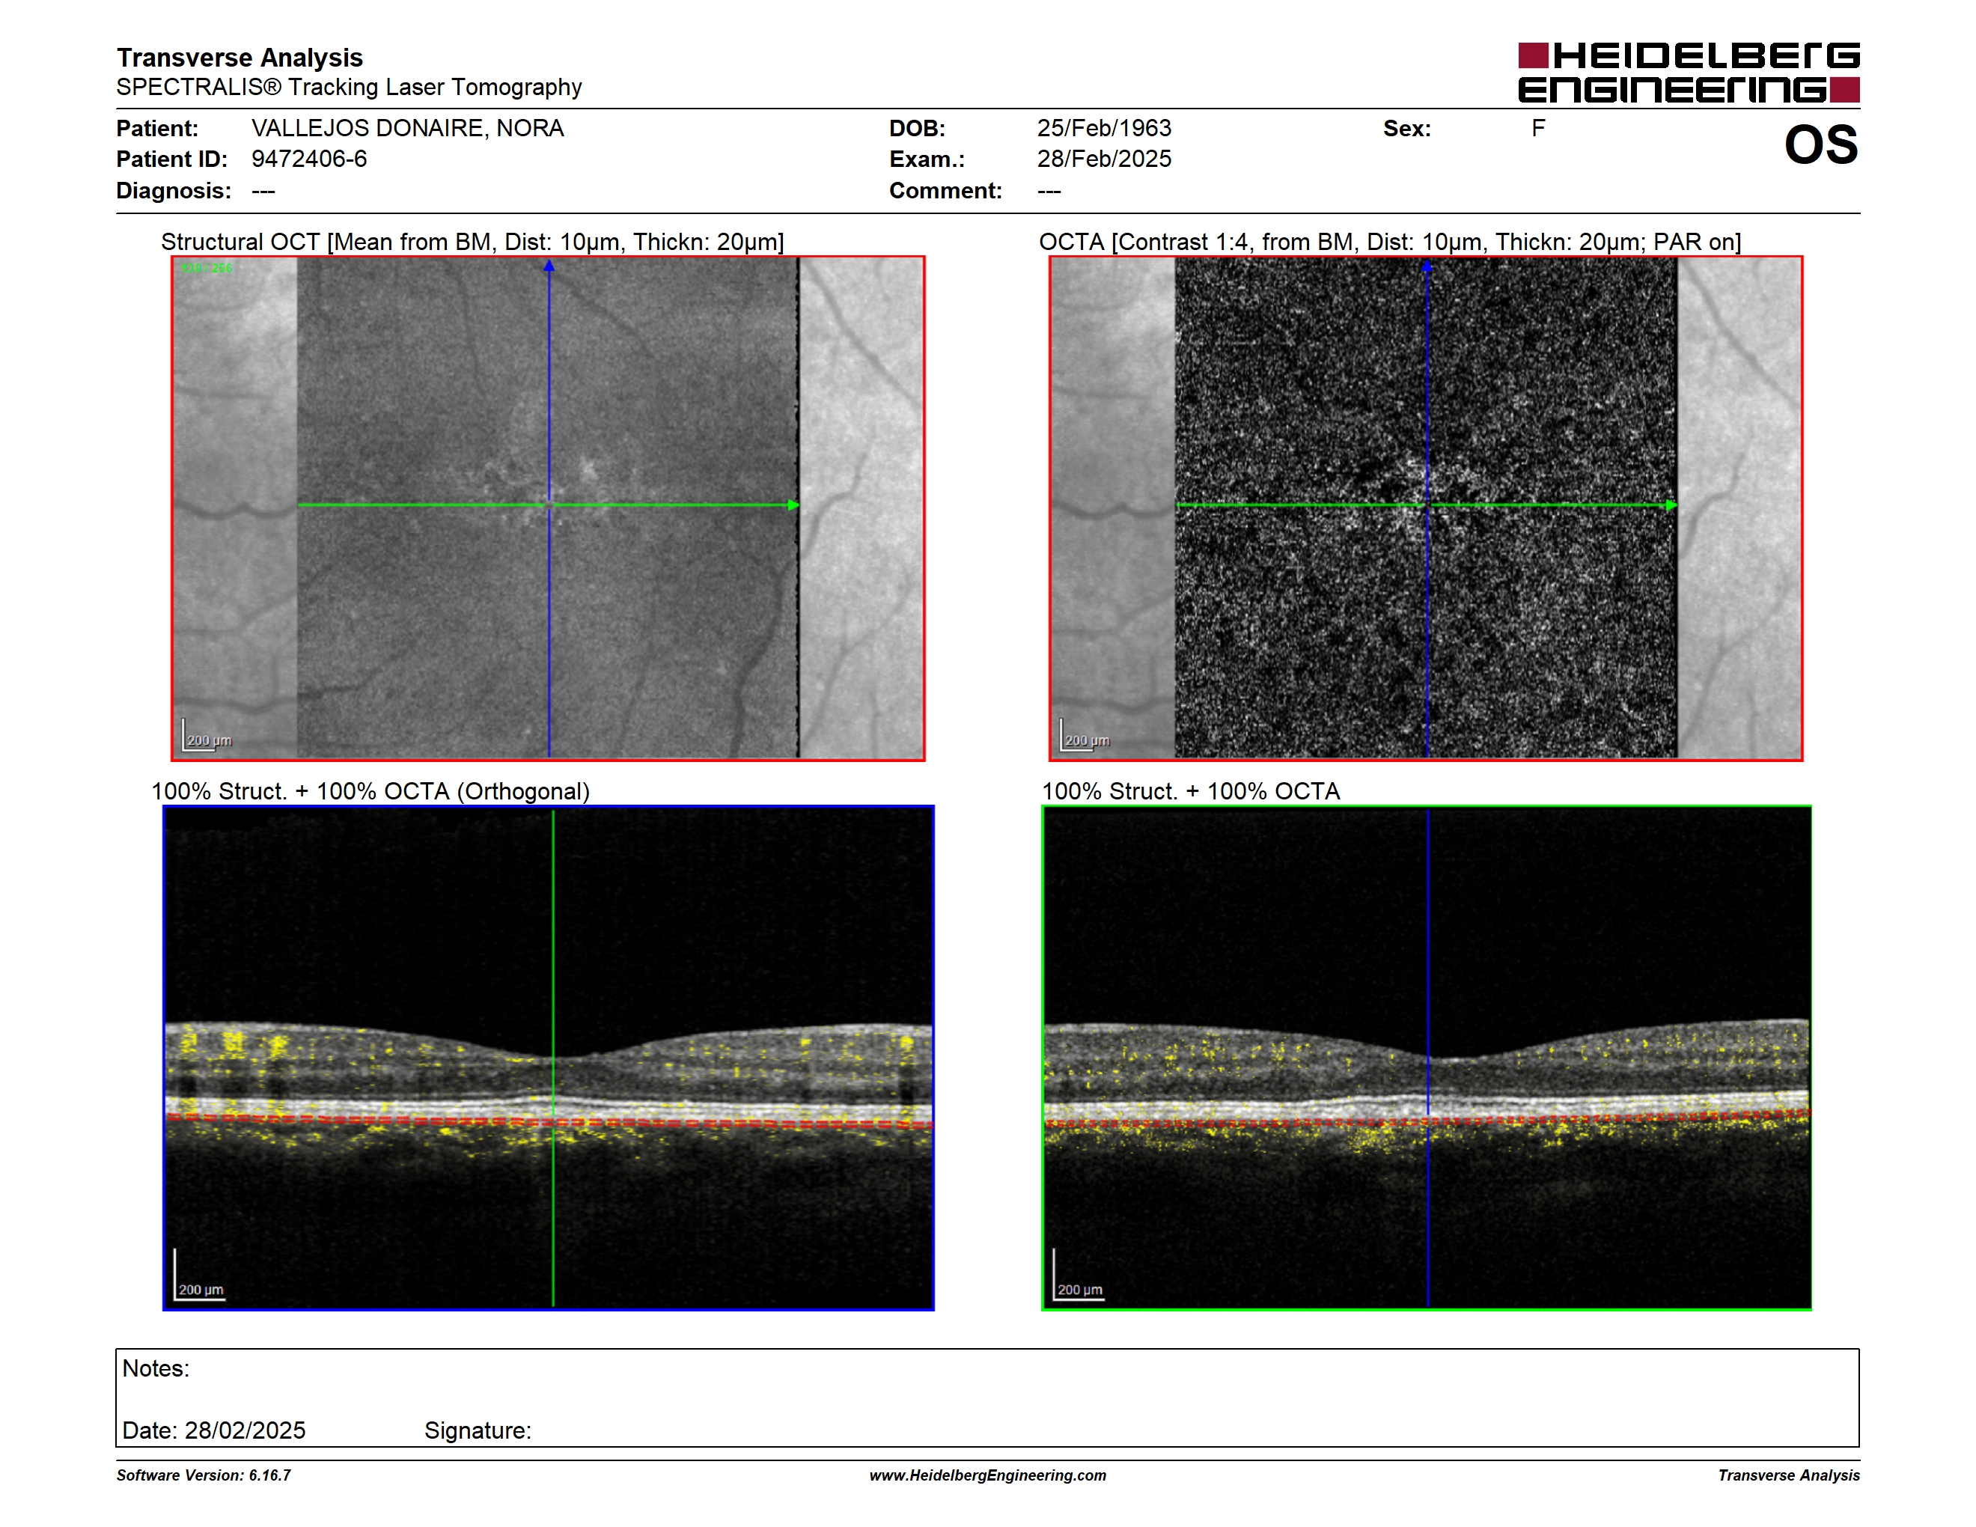This screenshot has width=1976, height=1527.
Task: Click the green-framed Struct. + OCTA B-scan
Action: point(1426,1058)
